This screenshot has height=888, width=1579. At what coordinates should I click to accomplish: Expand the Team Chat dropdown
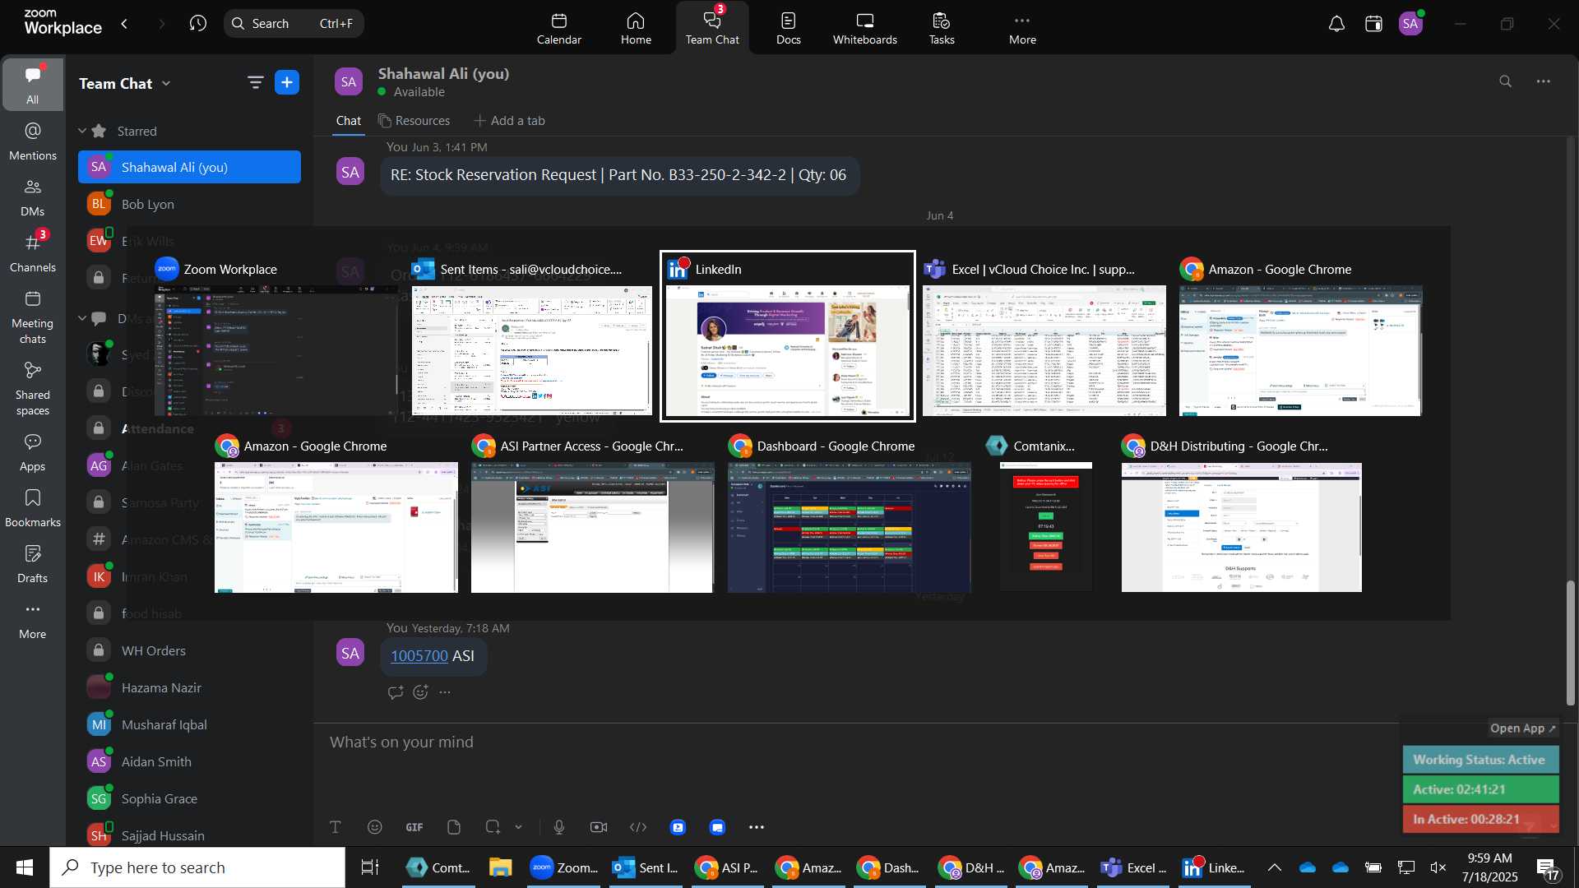[x=167, y=83]
